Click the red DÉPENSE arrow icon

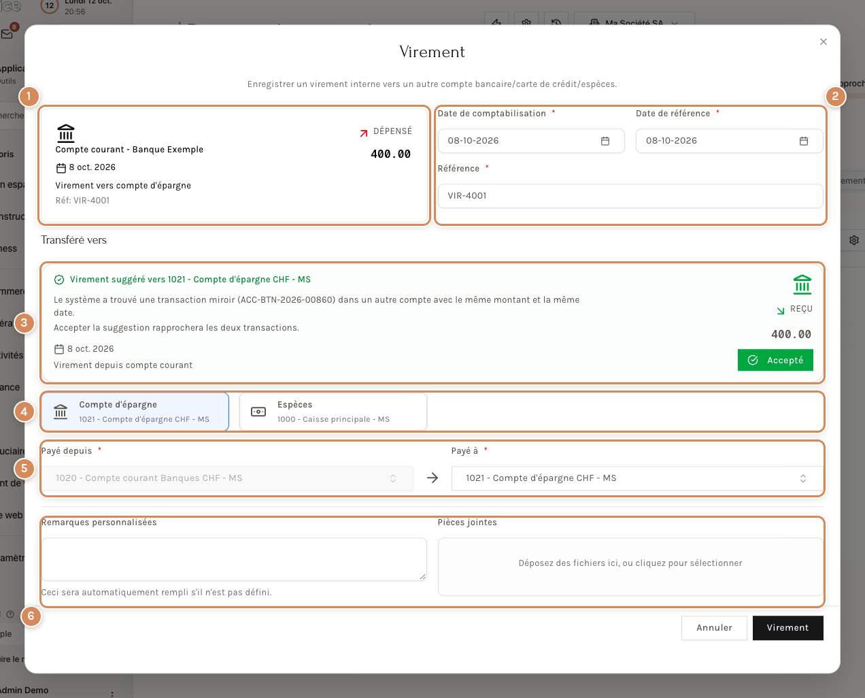pos(364,133)
